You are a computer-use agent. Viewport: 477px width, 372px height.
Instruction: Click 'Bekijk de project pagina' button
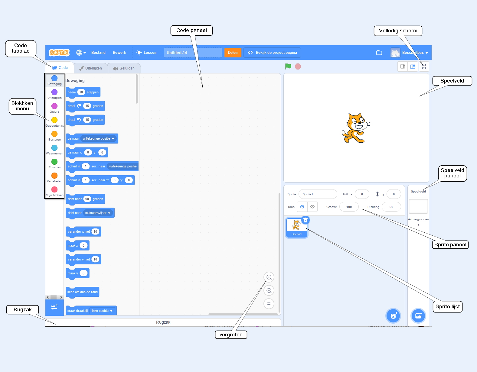[x=272, y=53]
